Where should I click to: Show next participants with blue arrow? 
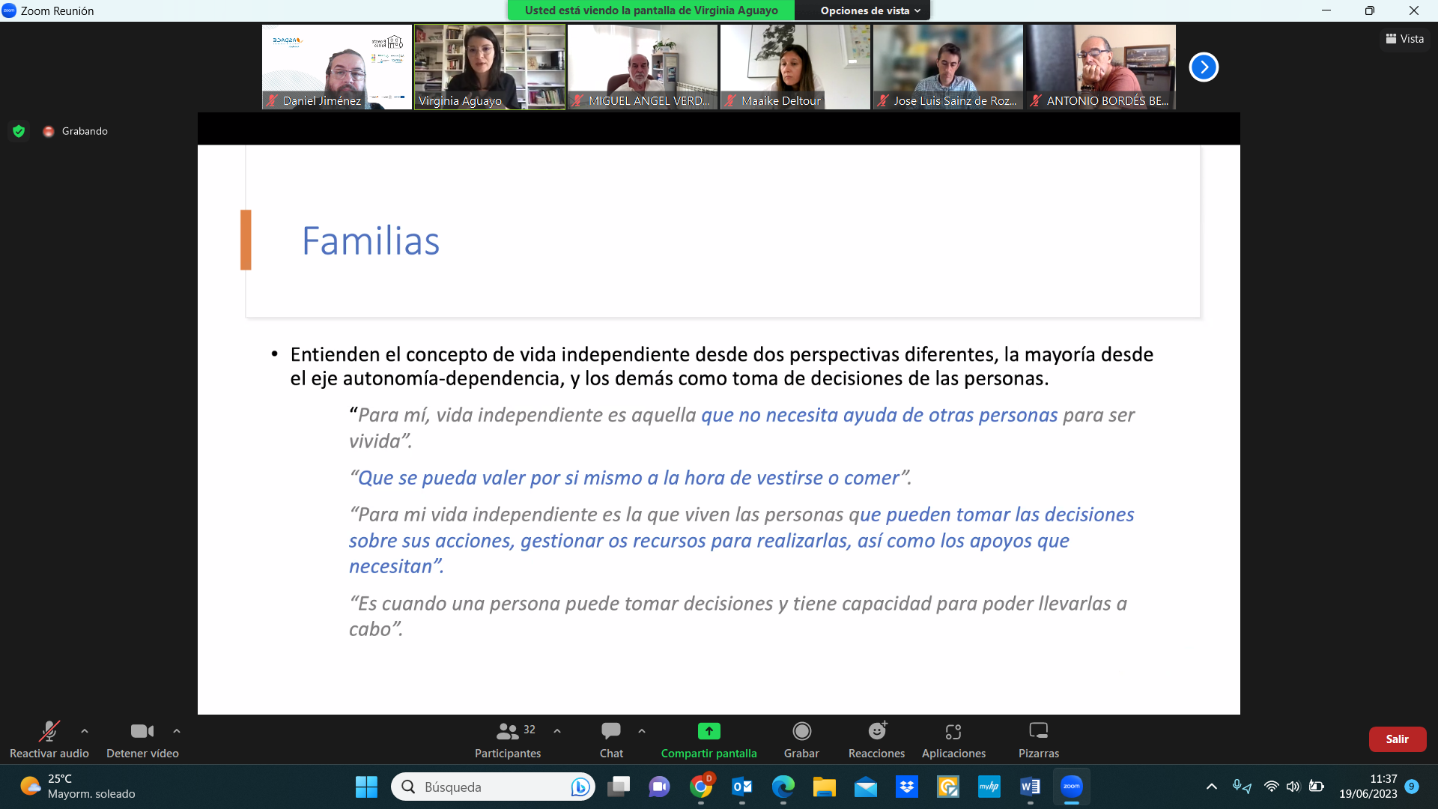pos(1204,67)
